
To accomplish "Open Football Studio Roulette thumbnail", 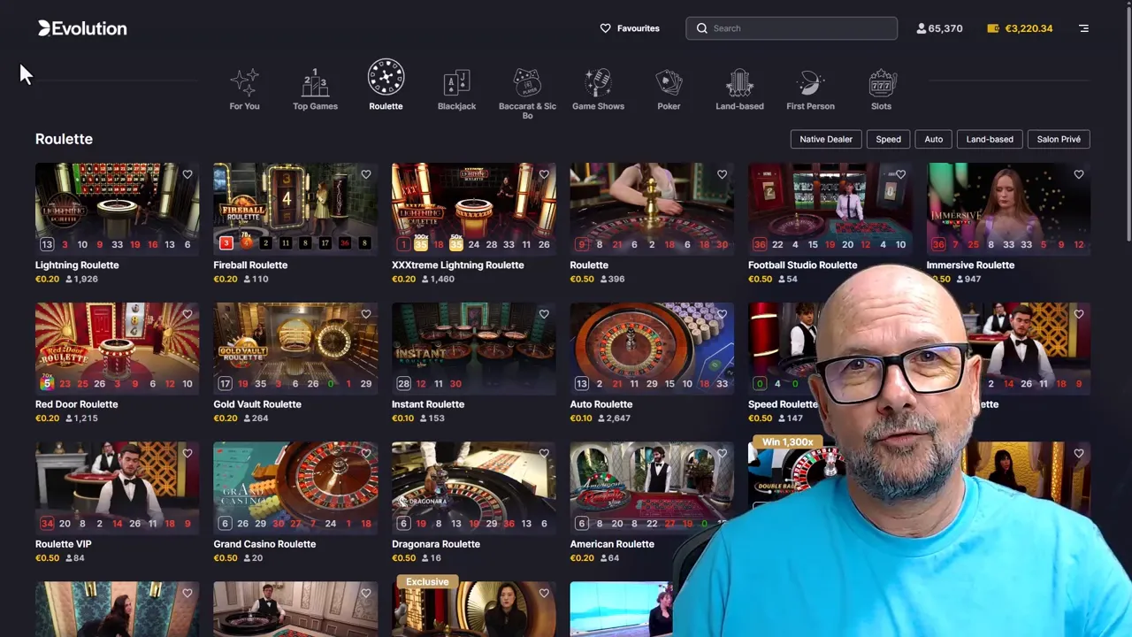I will (830, 209).
